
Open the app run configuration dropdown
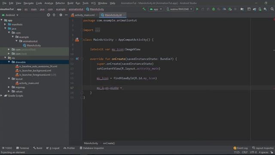156,9
